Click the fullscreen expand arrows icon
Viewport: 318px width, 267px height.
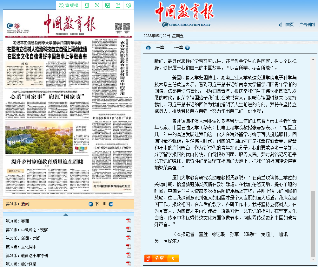(x=97, y=5)
